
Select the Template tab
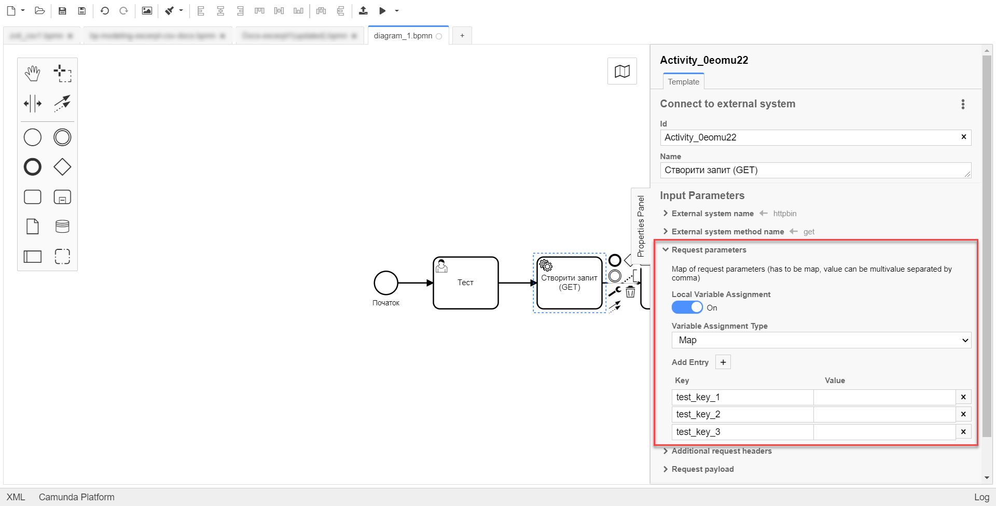point(683,82)
